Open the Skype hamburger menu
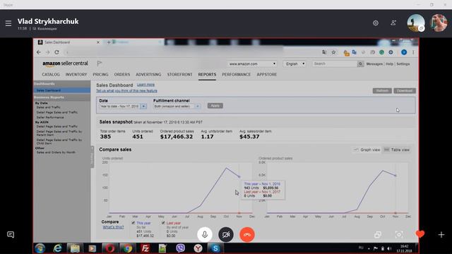Image resolution: width=452 pixels, height=254 pixels. pyautogui.click(x=8, y=23)
